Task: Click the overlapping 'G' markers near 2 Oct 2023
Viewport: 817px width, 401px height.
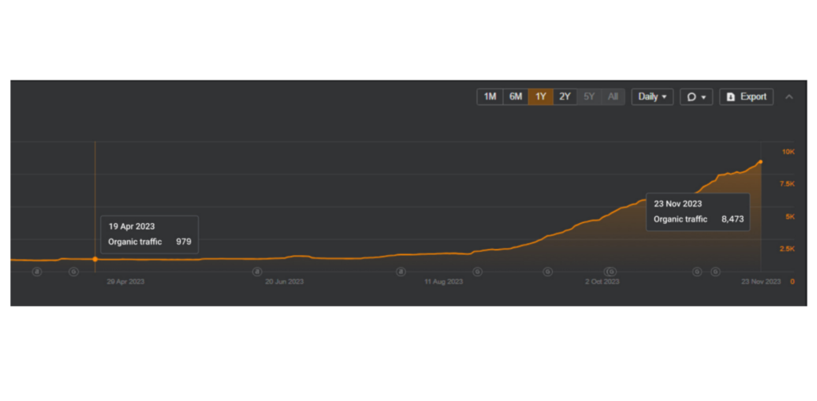Action: tap(610, 272)
